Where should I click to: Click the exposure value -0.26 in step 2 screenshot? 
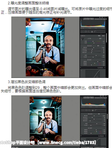(103, 47)
